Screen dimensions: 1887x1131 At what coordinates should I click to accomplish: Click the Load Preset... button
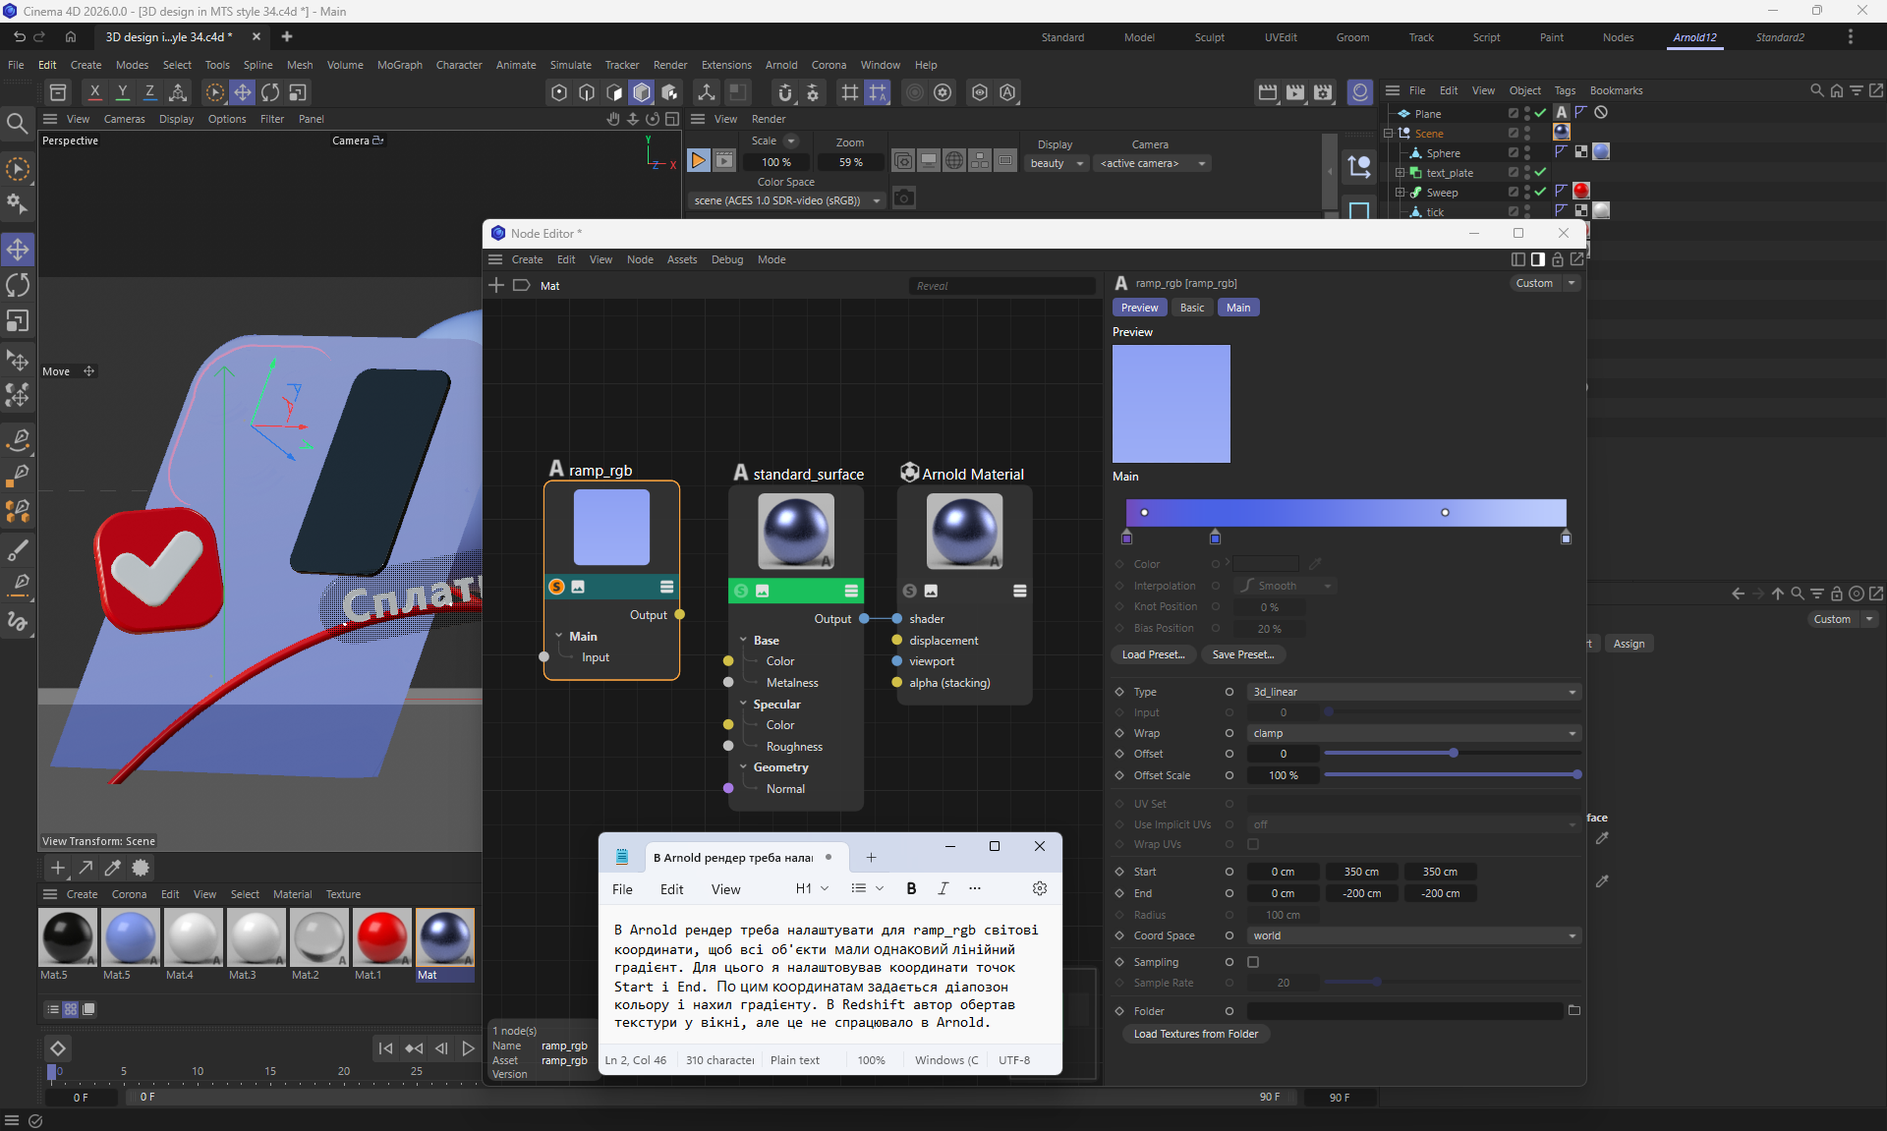pyautogui.click(x=1153, y=654)
